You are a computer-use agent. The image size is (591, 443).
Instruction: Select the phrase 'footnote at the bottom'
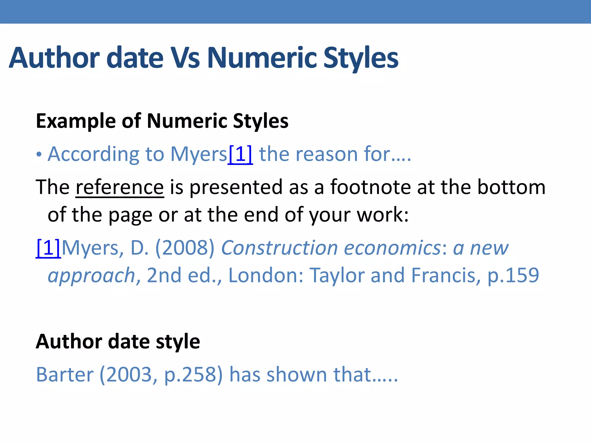[438, 187]
